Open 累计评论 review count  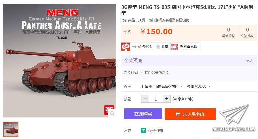point(228,33)
